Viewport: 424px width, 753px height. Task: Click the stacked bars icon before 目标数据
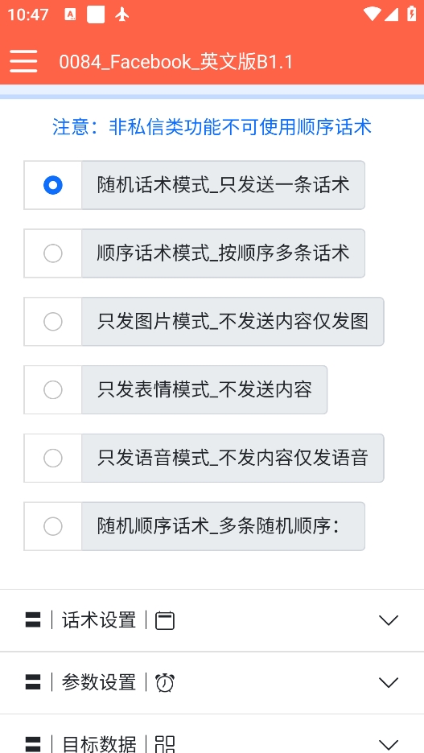pyautogui.click(x=33, y=744)
